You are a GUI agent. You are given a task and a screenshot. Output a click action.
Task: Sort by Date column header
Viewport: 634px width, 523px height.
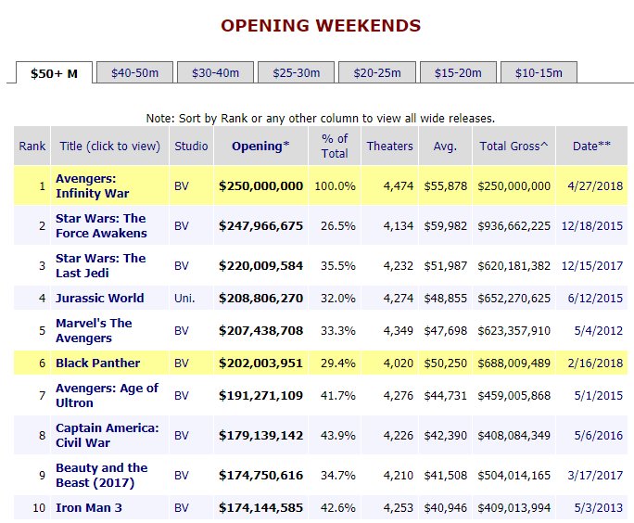point(591,147)
